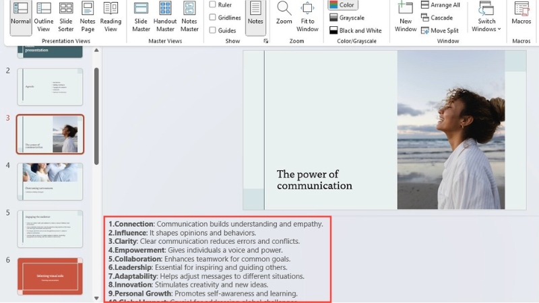Image resolution: width=539 pixels, height=303 pixels.
Task: Open Show group dialog launcher
Action: point(265,41)
